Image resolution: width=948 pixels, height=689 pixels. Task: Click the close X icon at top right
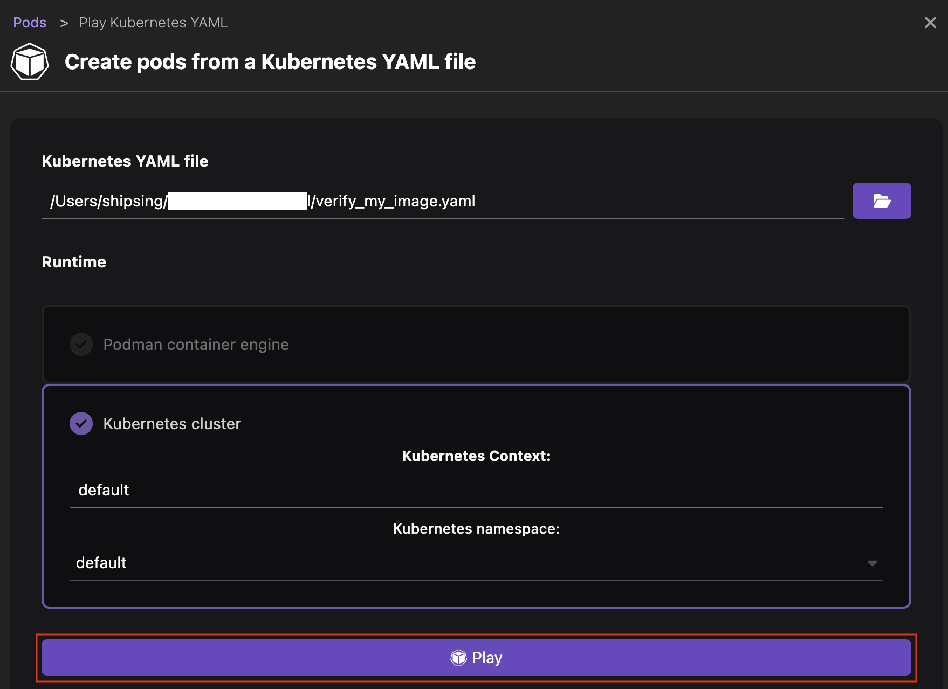pos(930,23)
